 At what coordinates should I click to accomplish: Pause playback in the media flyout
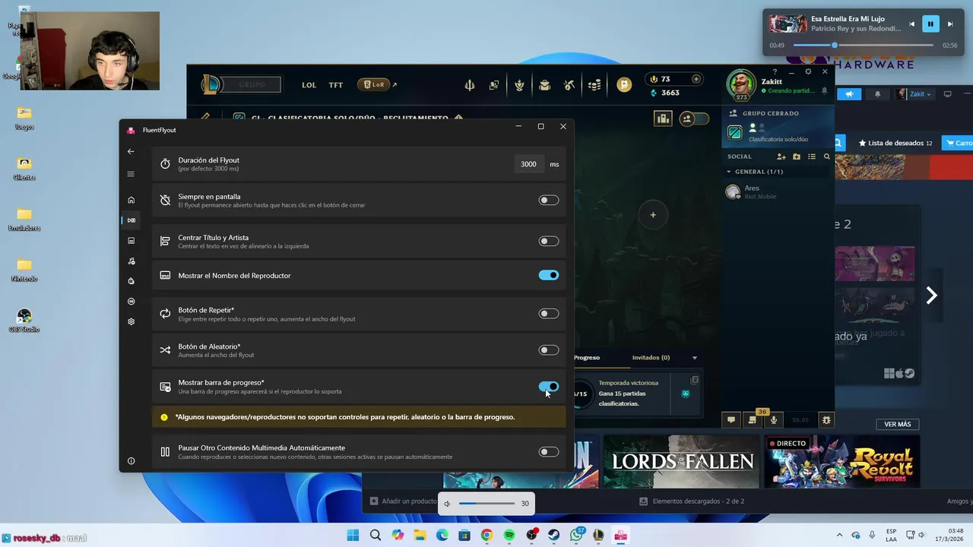pyautogui.click(x=930, y=24)
